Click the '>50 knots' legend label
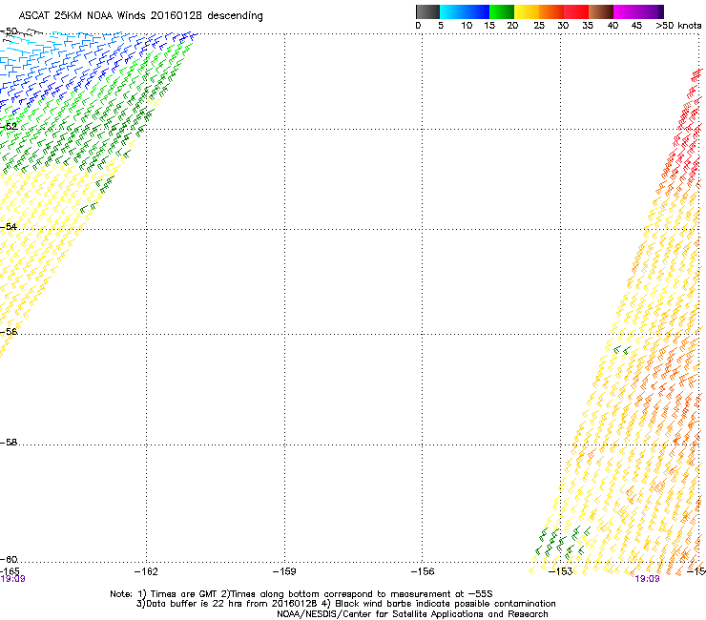The height and width of the screenshot is (620, 706). pos(678,26)
